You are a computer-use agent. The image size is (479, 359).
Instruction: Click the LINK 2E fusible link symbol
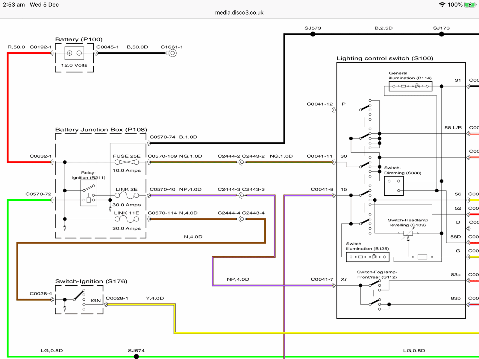pyautogui.click(x=127, y=196)
